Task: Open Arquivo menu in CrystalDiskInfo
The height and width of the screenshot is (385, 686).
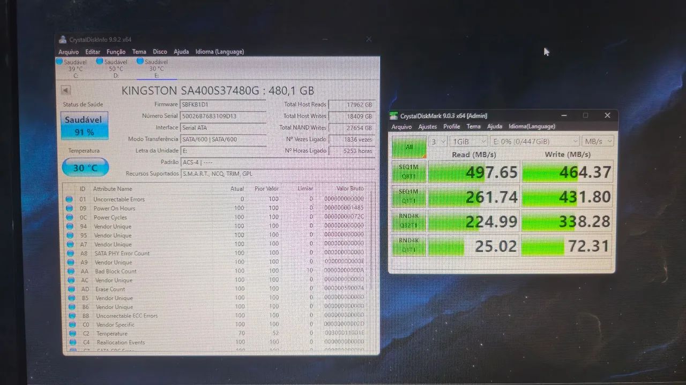Action: [x=69, y=52]
